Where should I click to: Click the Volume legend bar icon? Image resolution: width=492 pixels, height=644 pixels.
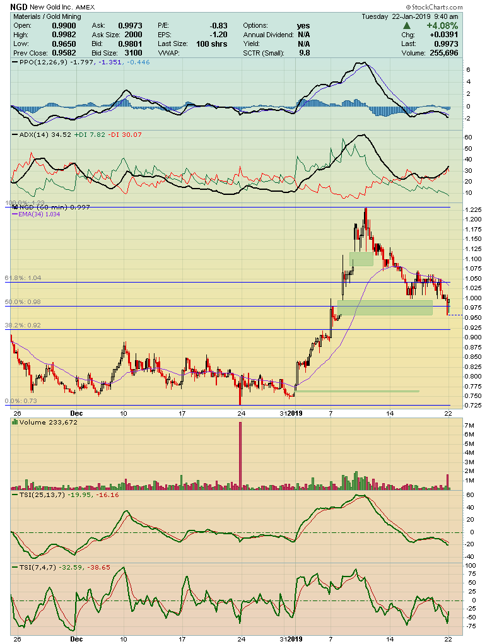(x=15, y=422)
